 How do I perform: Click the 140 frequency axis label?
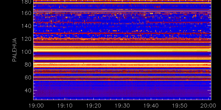tap(26, 26)
